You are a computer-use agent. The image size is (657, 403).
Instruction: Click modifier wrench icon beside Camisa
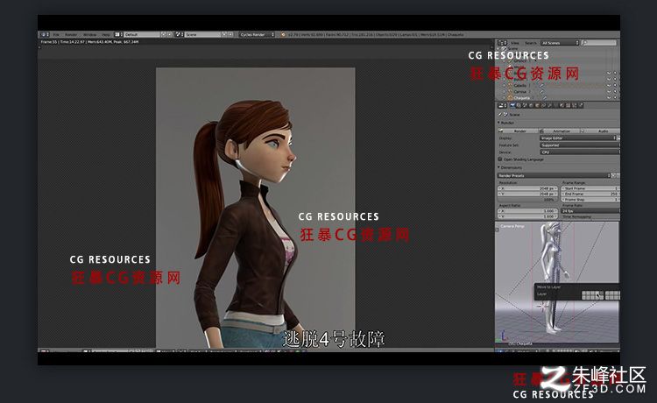tap(541, 92)
